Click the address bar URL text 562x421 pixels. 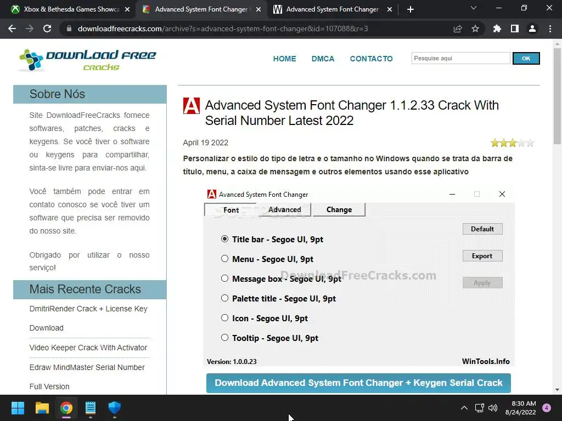[223, 29]
